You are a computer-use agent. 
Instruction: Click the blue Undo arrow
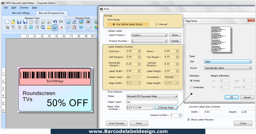[x=55, y=22]
